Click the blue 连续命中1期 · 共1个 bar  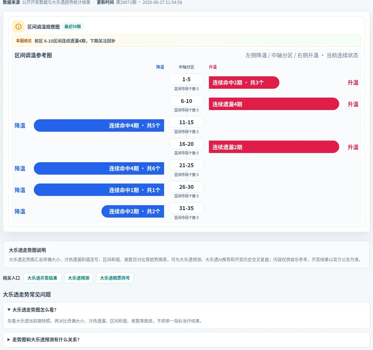point(99,190)
